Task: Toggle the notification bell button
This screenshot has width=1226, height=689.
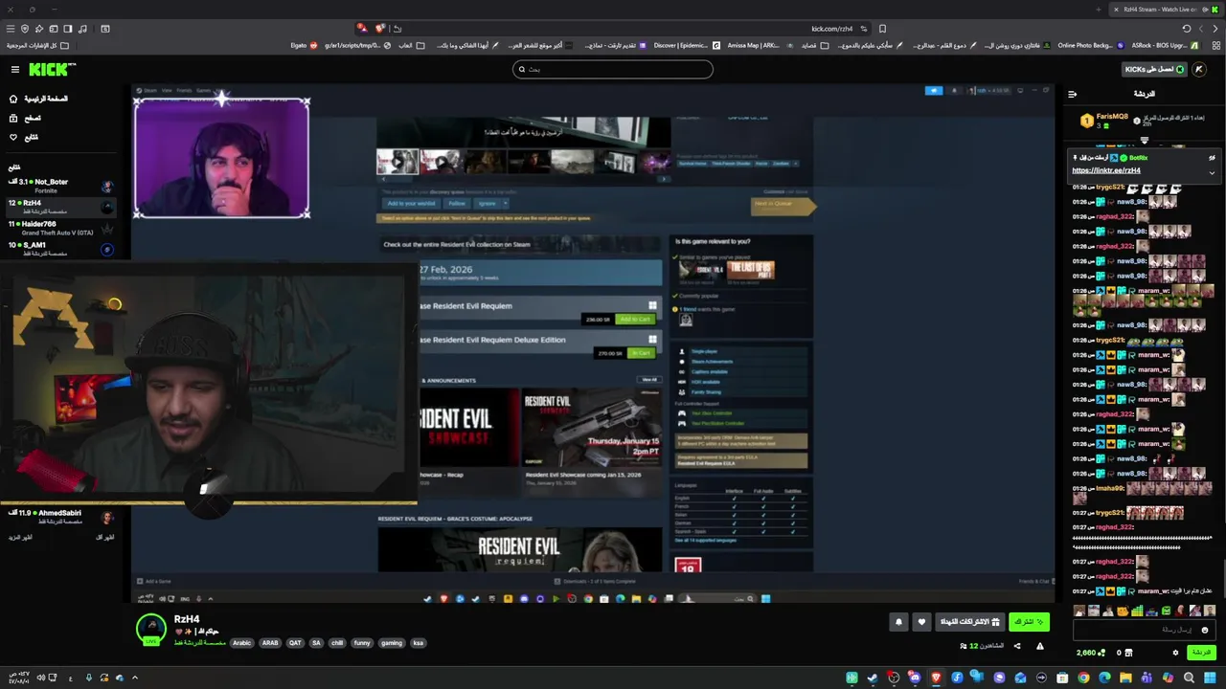Action: pyautogui.click(x=898, y=622)
